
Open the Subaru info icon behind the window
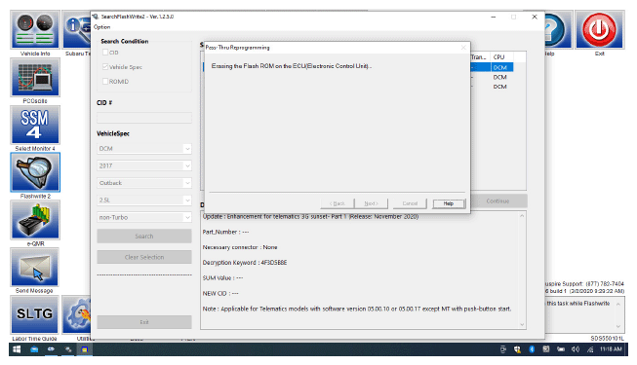77,30
